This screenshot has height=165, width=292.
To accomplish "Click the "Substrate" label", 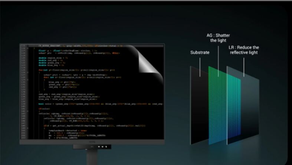I will (200, 53).
